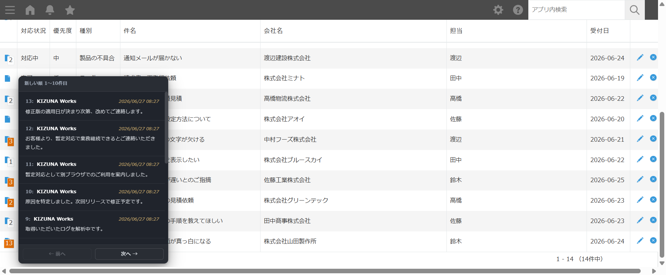666x275 pixels.
Task: Sort by 優先度 column header
Action: coord(63,31)
